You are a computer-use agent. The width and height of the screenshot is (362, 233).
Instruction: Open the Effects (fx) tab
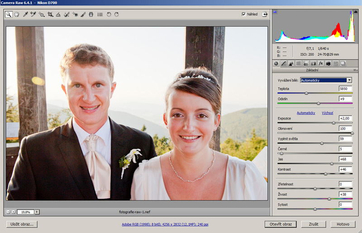point(320,64)
